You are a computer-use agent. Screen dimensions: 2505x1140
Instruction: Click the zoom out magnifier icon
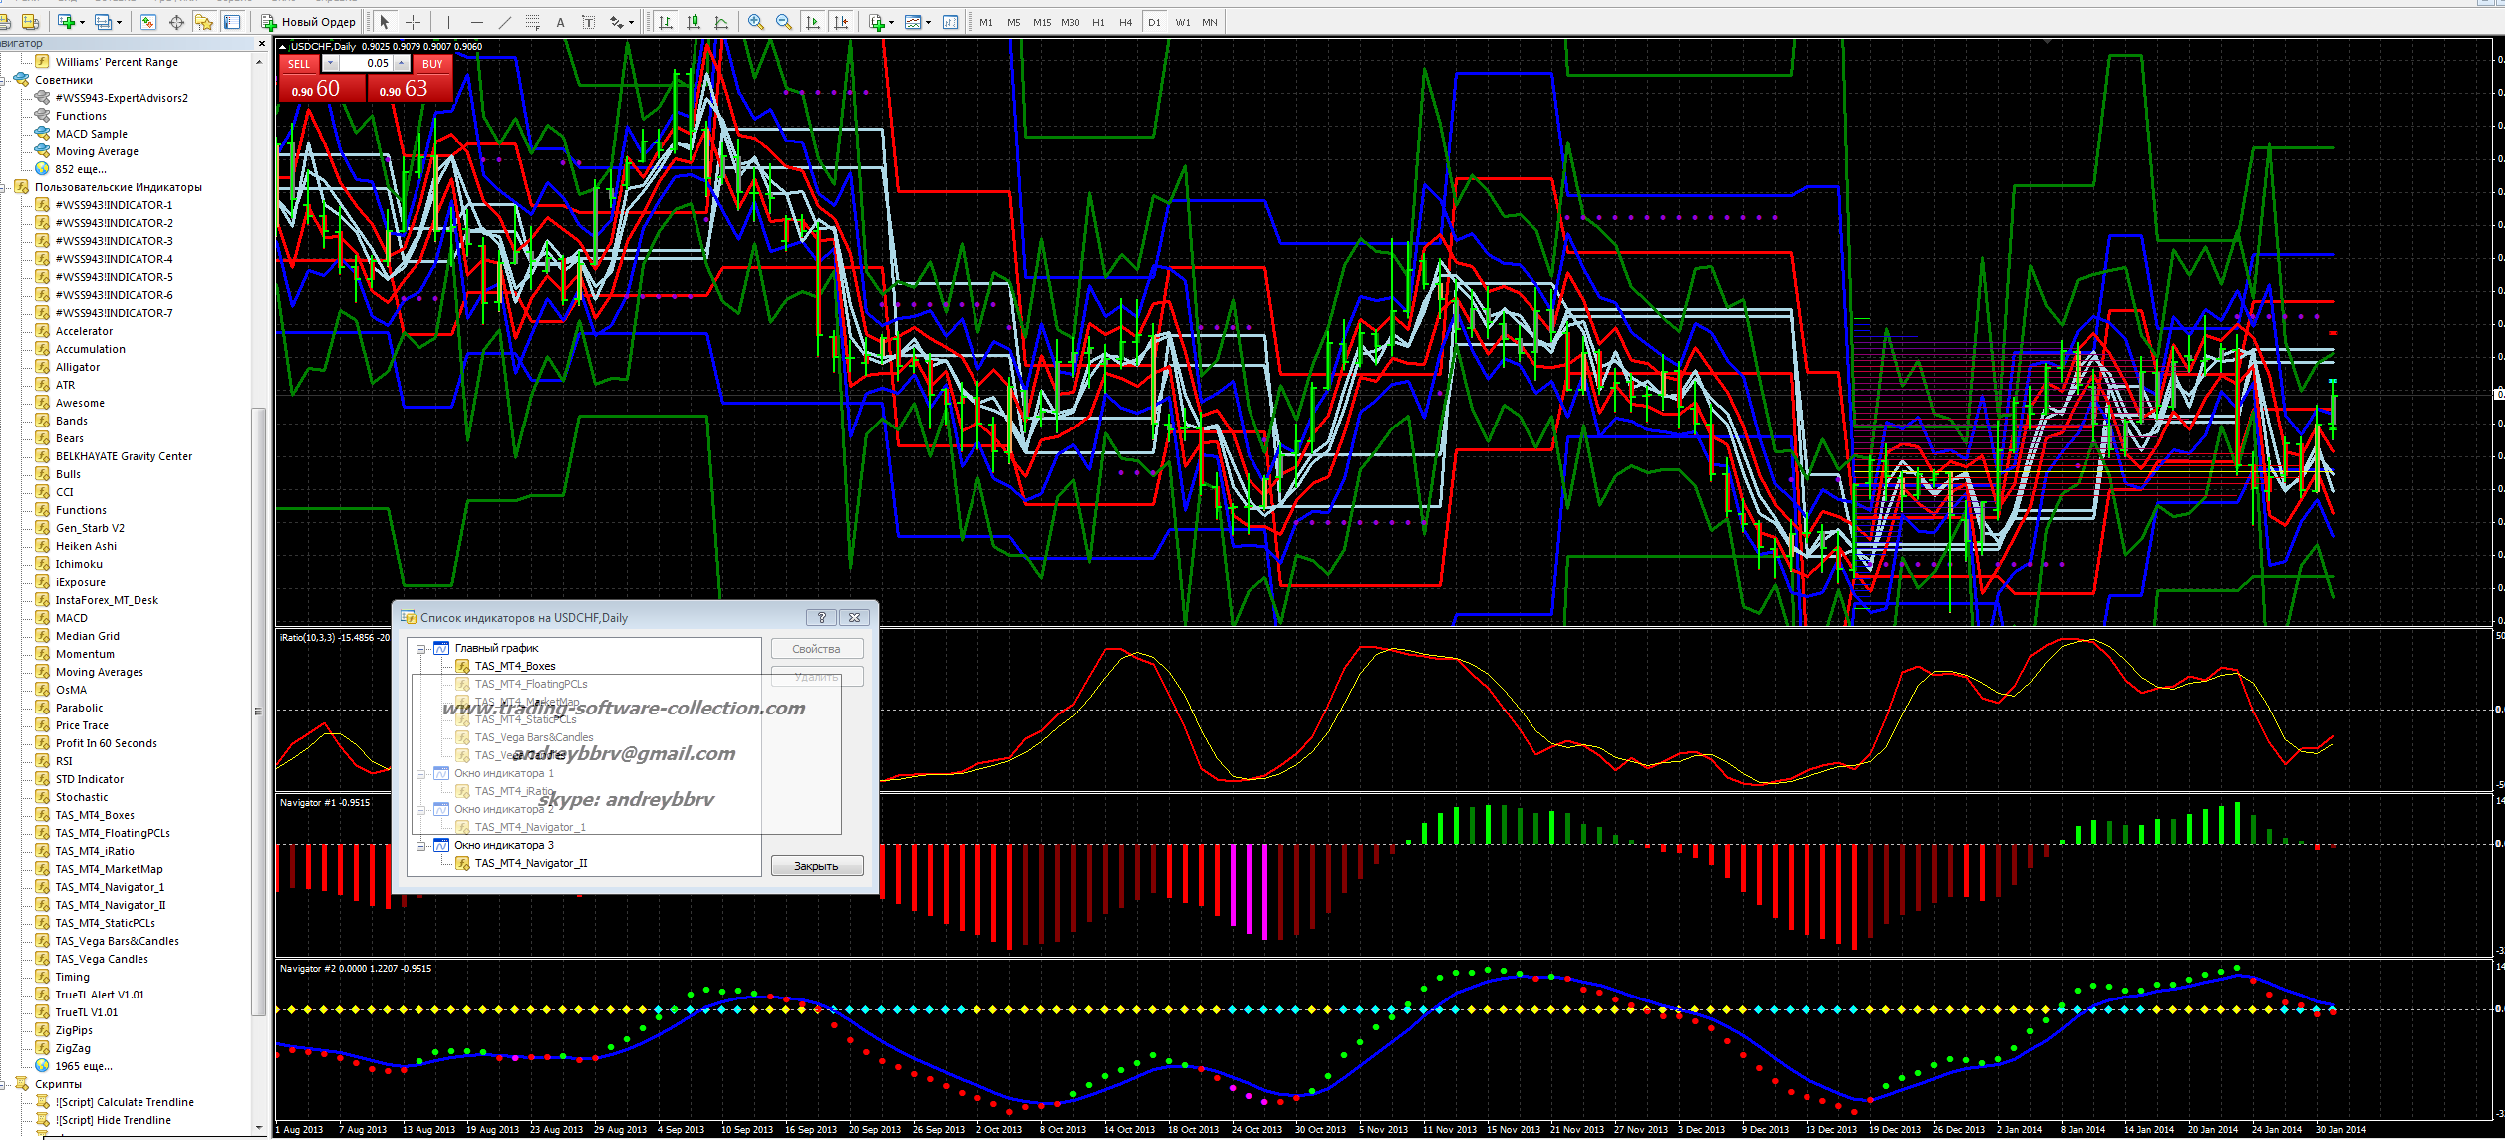784,22
